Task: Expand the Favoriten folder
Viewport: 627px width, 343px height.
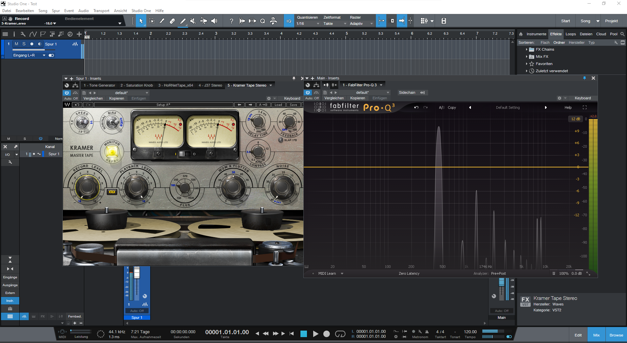Action: pos(527,64)
